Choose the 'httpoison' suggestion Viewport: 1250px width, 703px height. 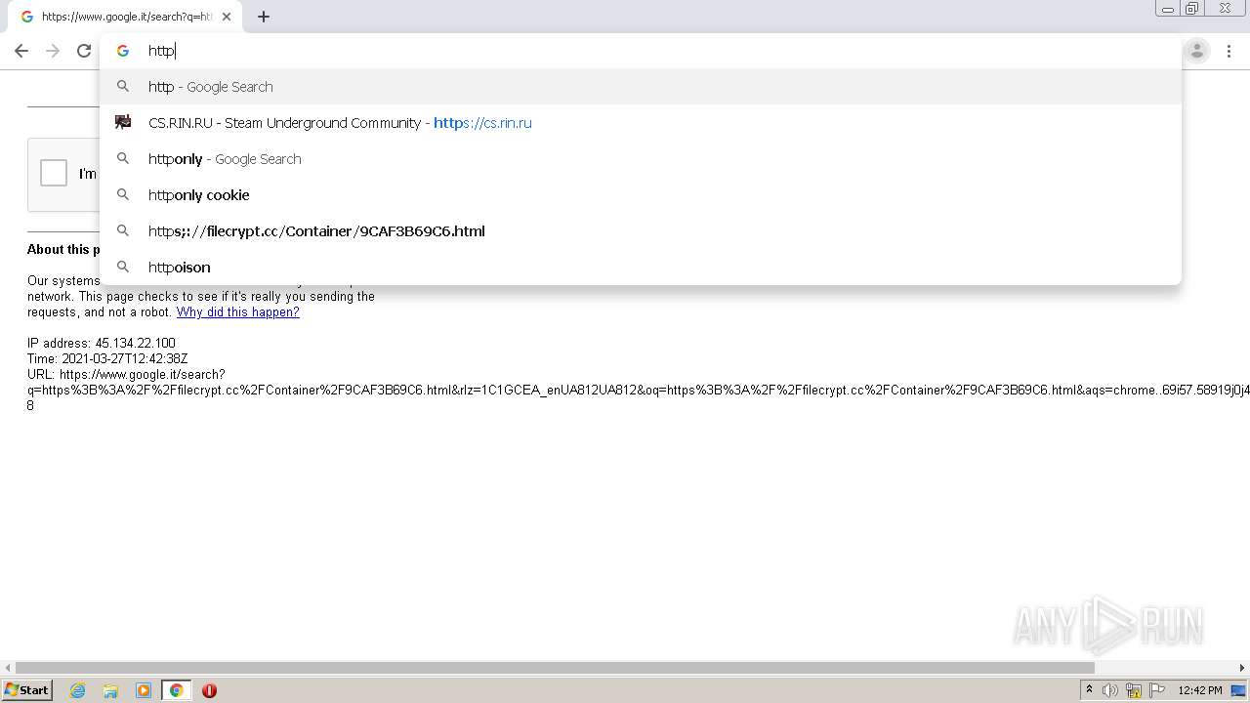click(641, 268)
